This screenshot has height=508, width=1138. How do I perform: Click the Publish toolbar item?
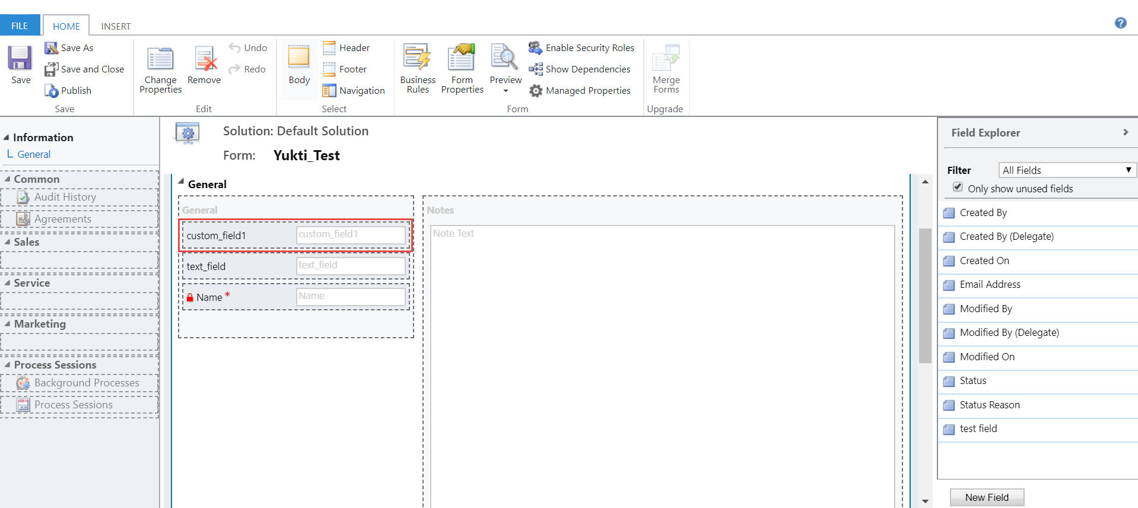tap(68, 90)
